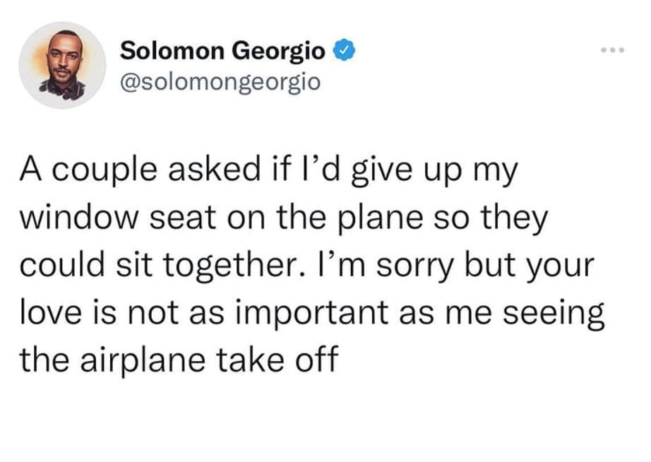Open the @solomongeorgio handle link

pos(220,82)
